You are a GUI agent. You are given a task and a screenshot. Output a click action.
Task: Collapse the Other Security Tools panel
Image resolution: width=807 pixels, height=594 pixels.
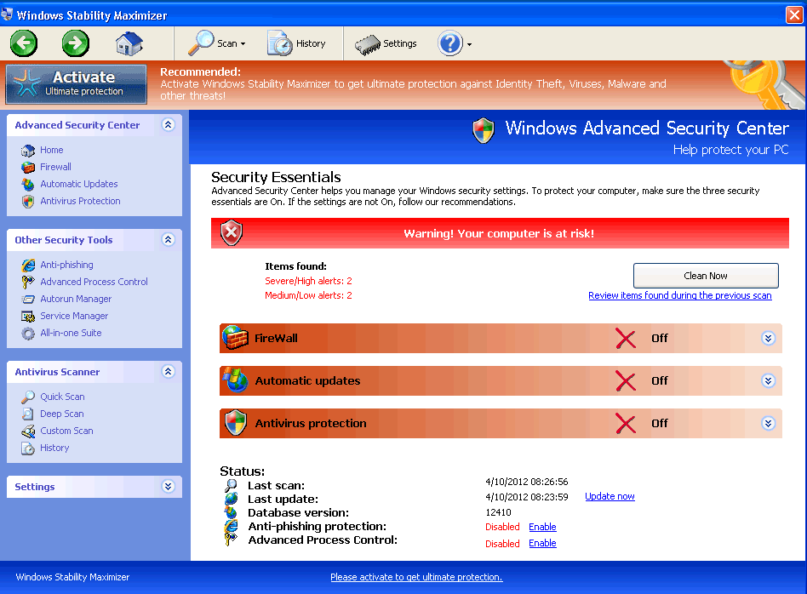168,240
